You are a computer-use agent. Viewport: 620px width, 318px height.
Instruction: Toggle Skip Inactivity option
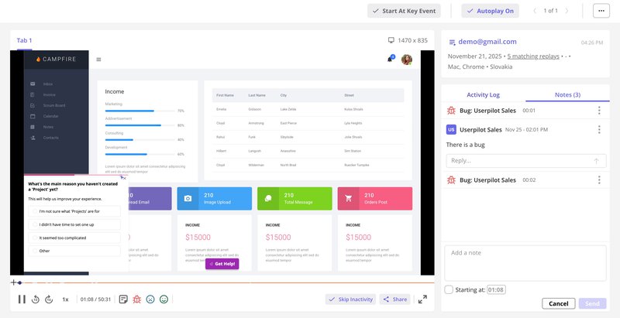pos(350,299)
